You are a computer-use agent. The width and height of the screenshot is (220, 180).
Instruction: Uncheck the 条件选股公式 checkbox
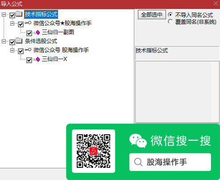[12, 42]
